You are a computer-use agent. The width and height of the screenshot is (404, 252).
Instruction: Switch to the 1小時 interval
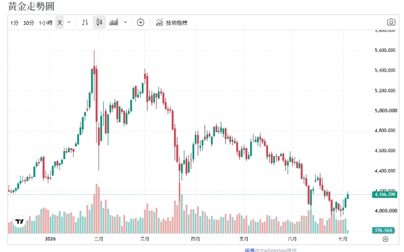pyautogui.click(x=46, y=23)
